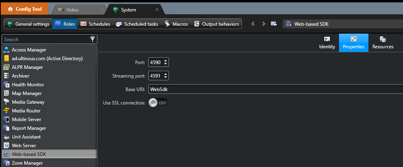The height and width of the screenshot is (167, 403).
Task: Open Output behaviors section
Action: [x=217, y=24]
